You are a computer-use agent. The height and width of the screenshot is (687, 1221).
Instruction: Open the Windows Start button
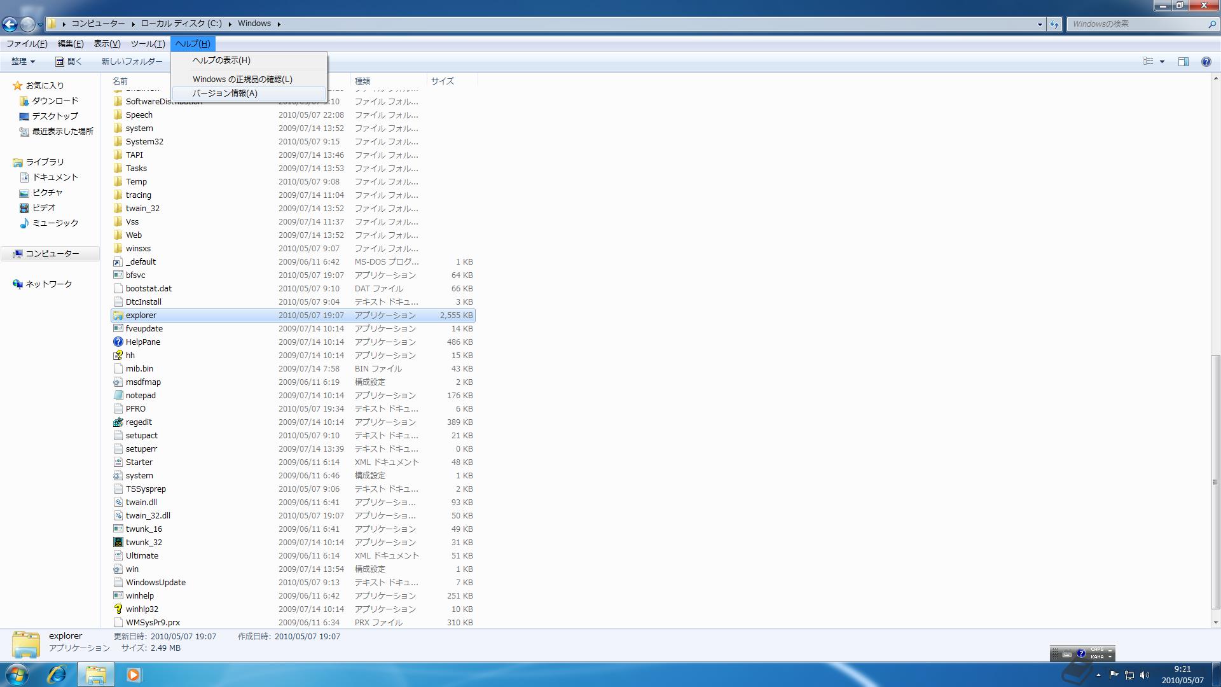tap(17, 674)
